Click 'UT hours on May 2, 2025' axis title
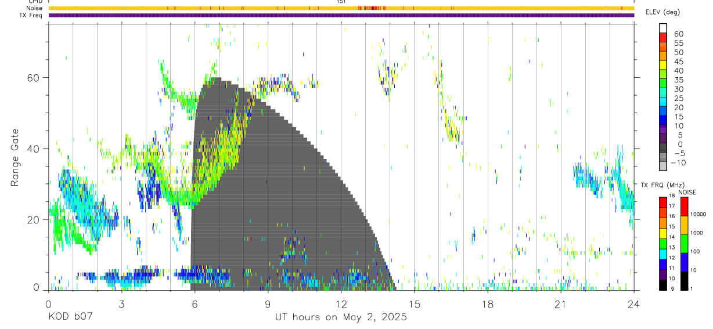713x329 pixels. [341, 318]
